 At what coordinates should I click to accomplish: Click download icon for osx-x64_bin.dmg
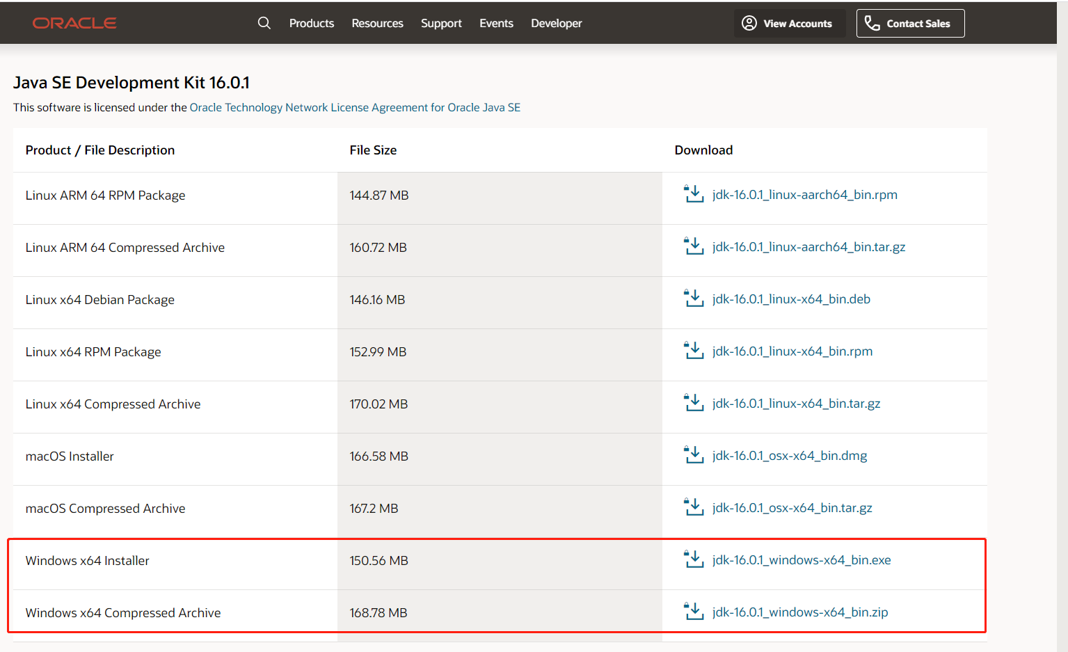coord(694,455)
